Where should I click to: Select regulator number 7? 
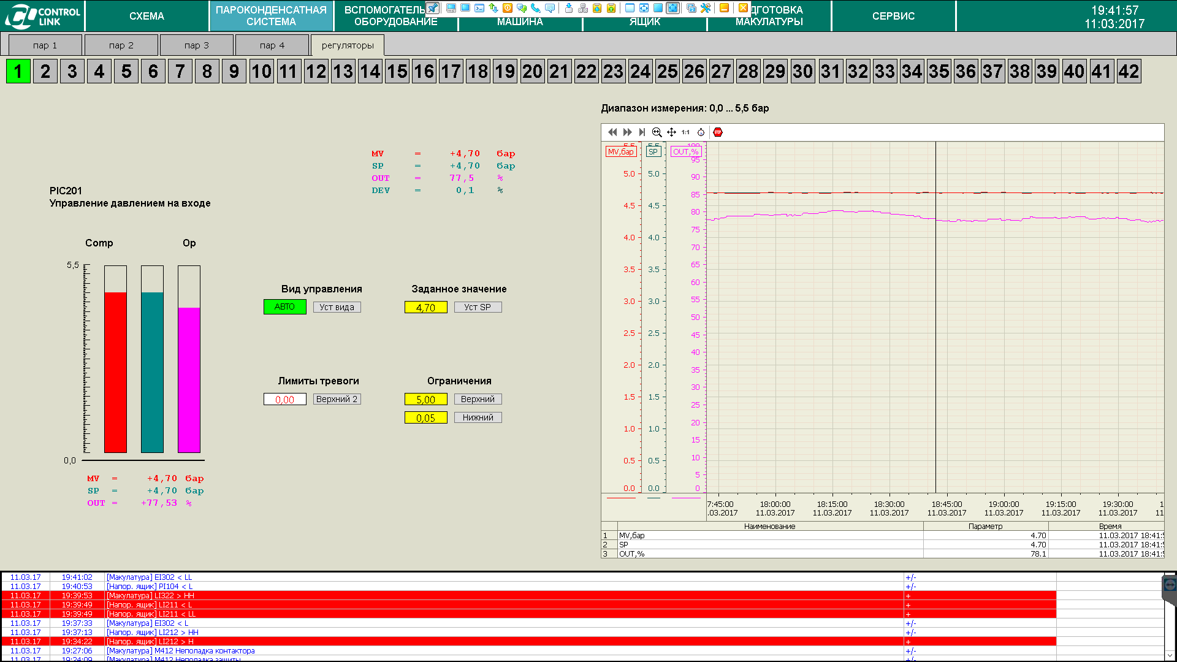[180, 71]
